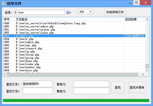153x106 pixels.
Task: Open the .php file extension dropdown
Action: click(85, 12)
